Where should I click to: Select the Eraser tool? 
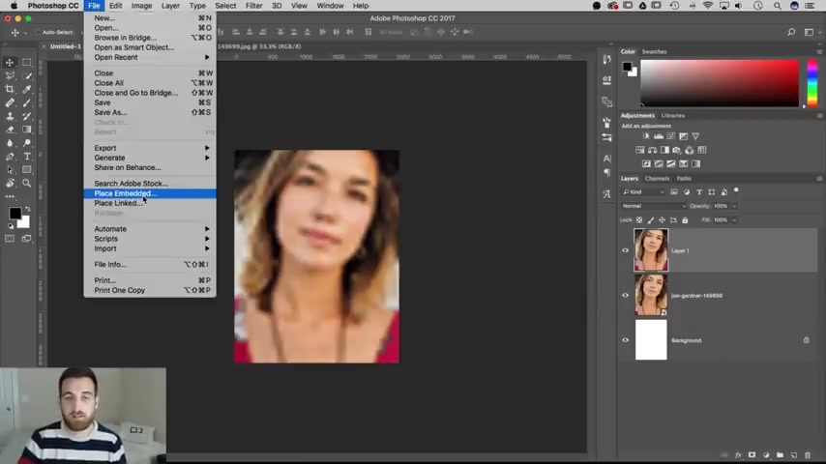pyautogui.click(x=10, y=130)
